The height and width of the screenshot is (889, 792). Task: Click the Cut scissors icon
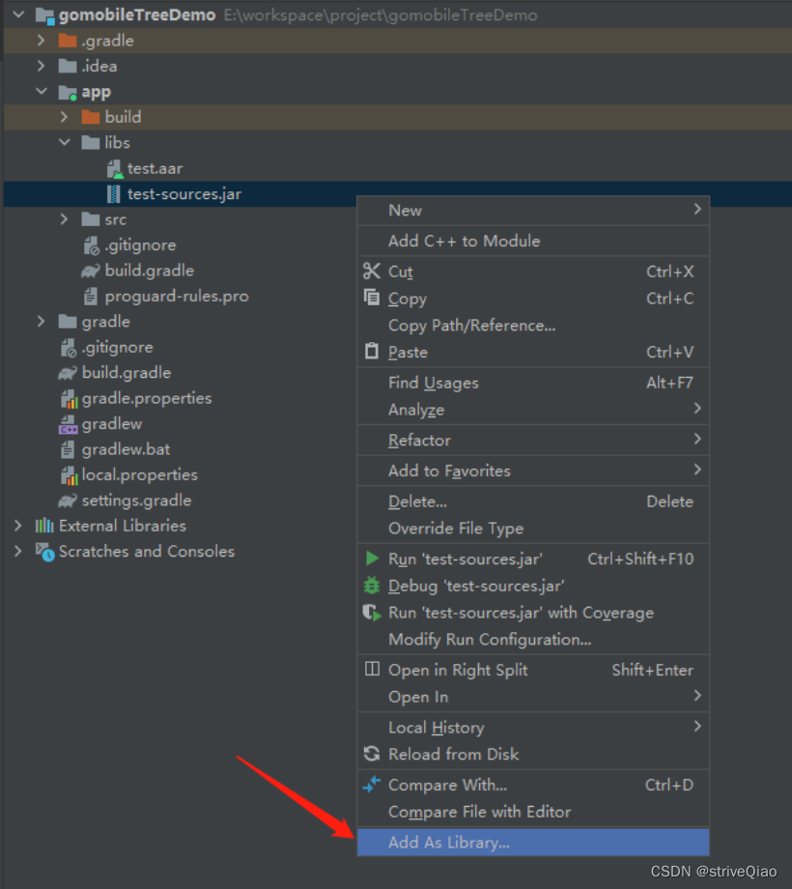click(372, 271)
